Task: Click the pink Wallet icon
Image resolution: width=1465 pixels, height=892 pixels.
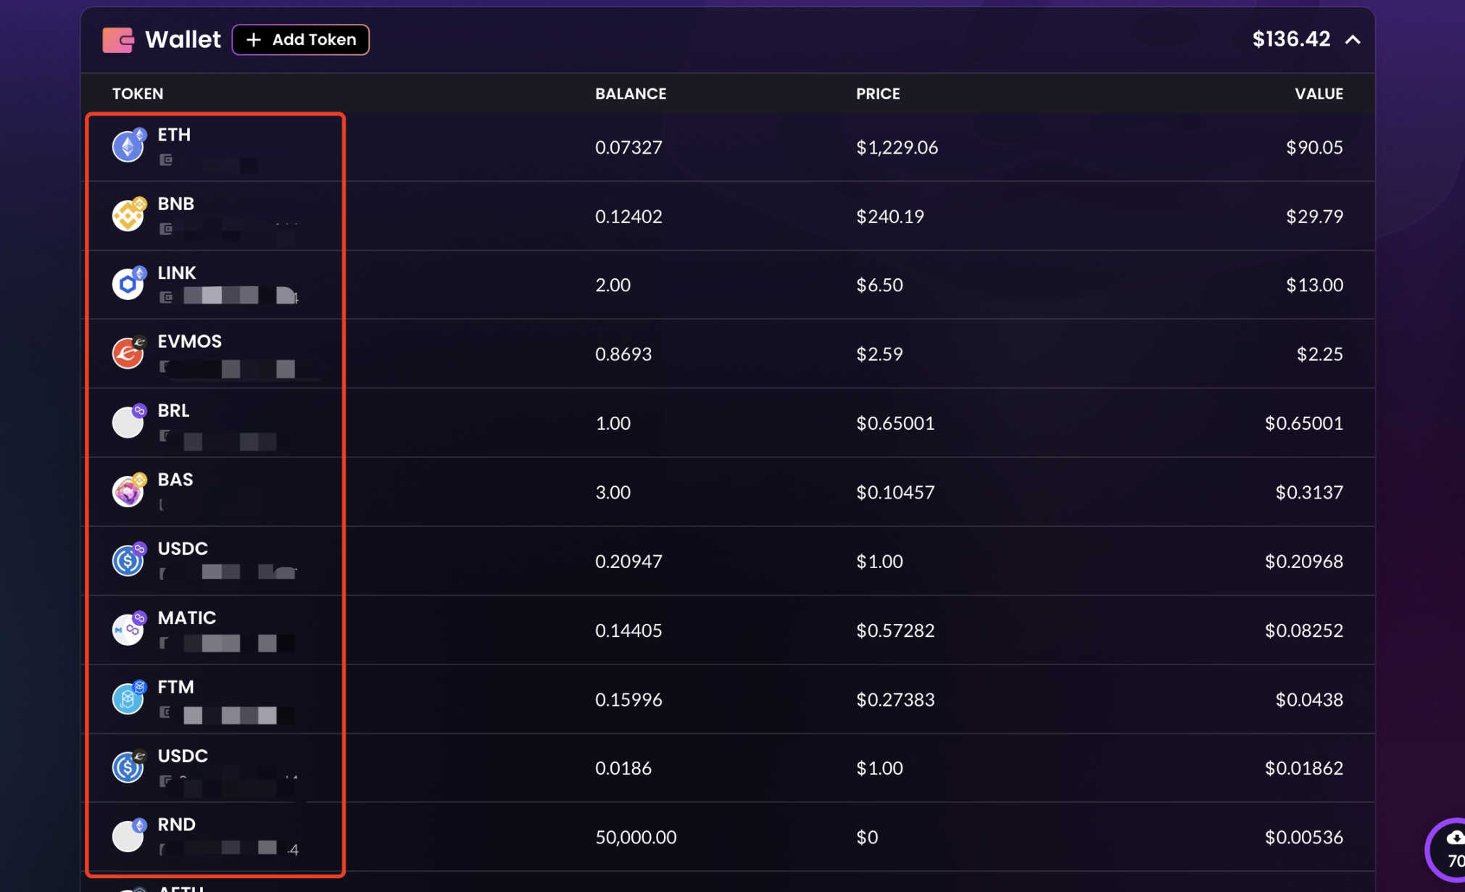Action: click(118, 40)
